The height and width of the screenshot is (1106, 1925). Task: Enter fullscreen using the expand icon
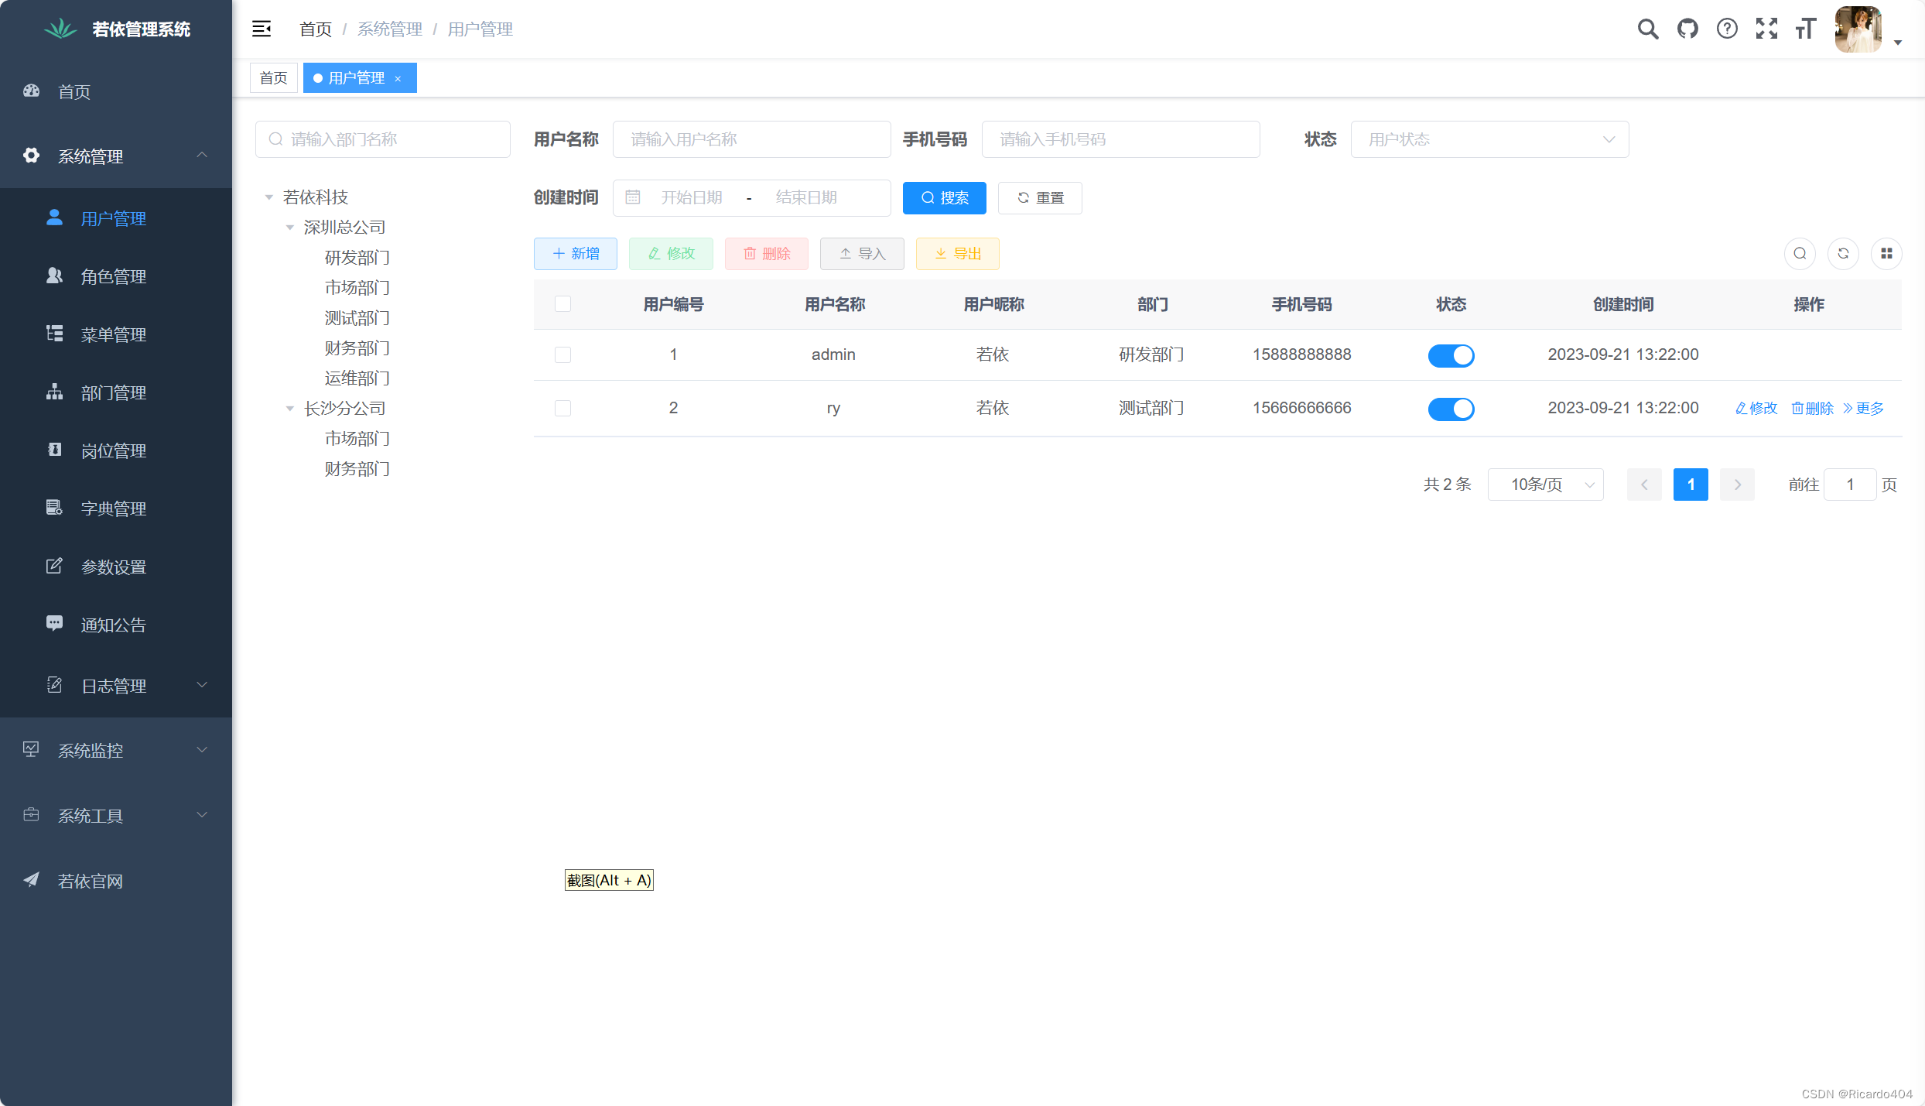[x=1766, y=29]
